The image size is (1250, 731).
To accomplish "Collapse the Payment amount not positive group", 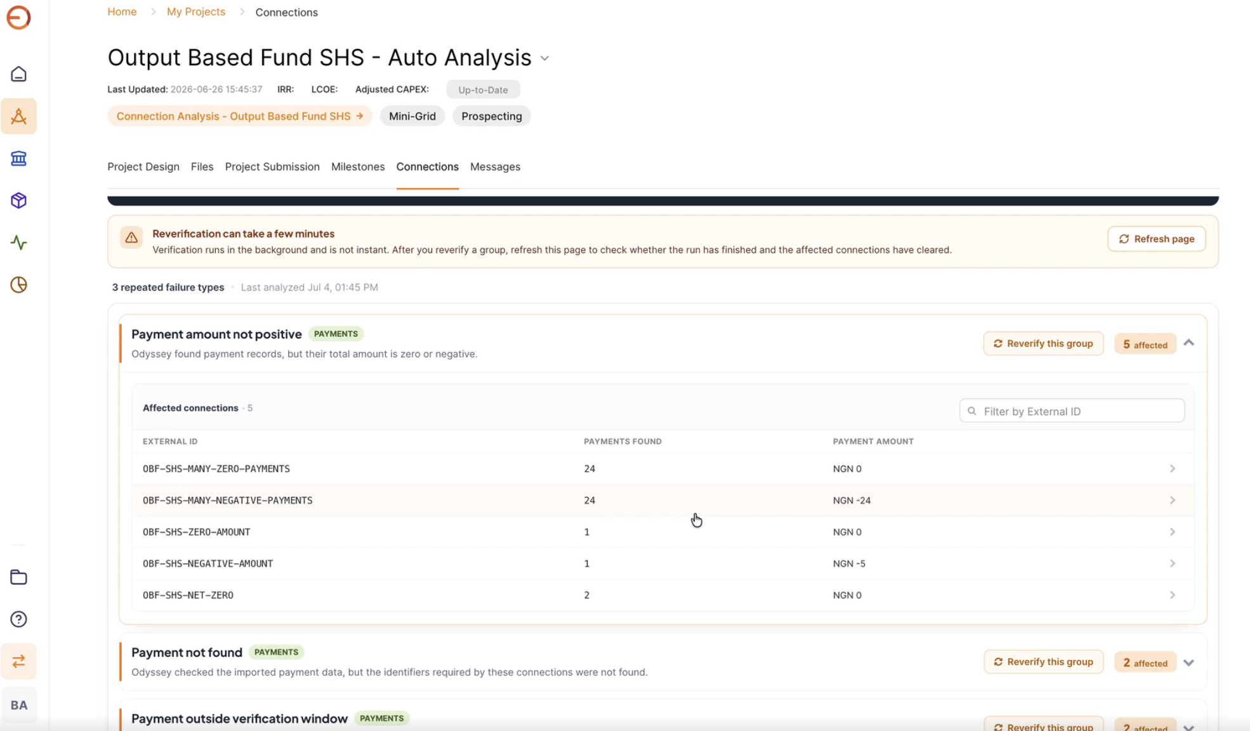I will (x=1189, y=343).
